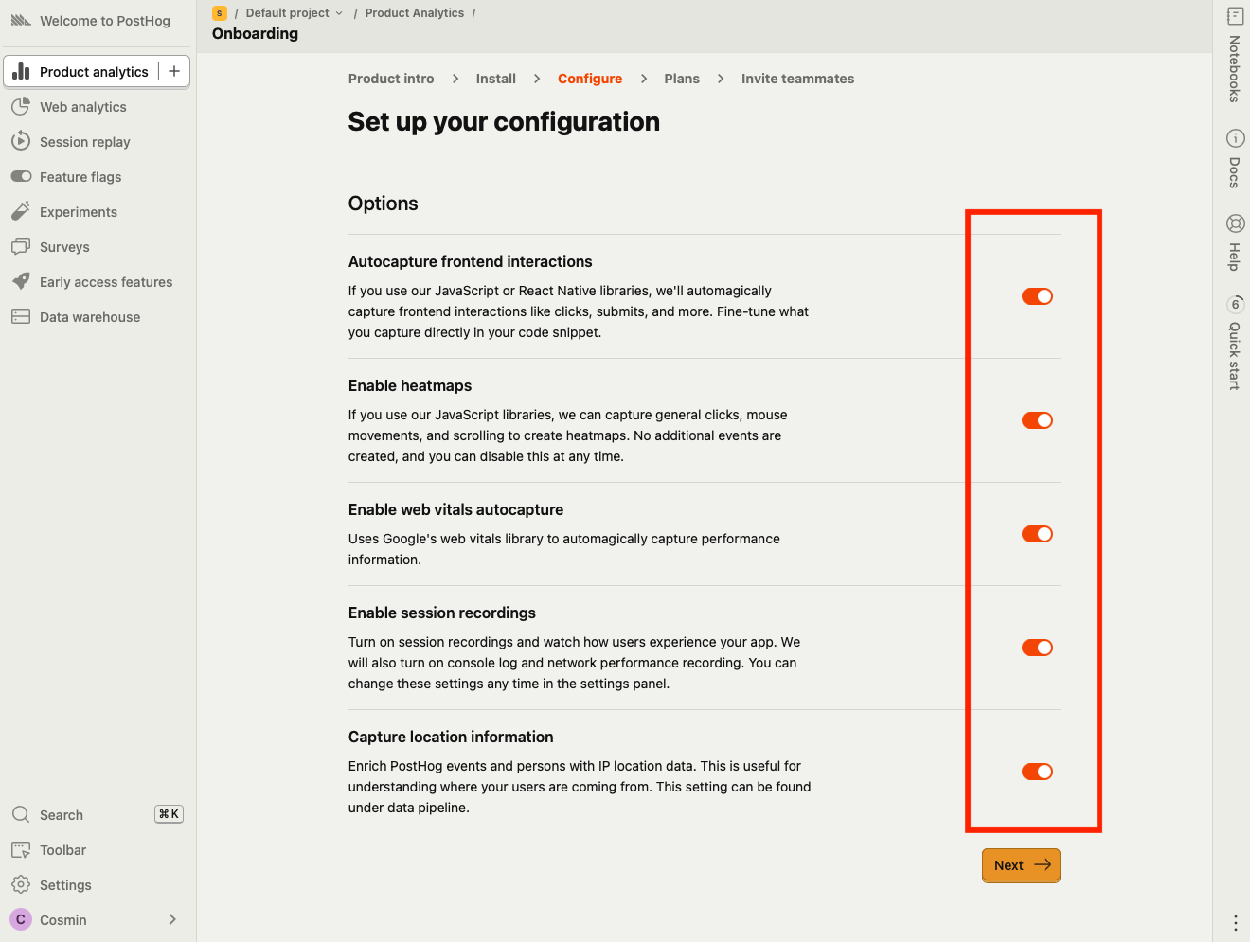1250x942 pixels.
Task: Click the PostHog logo icon
Action: 21,20
